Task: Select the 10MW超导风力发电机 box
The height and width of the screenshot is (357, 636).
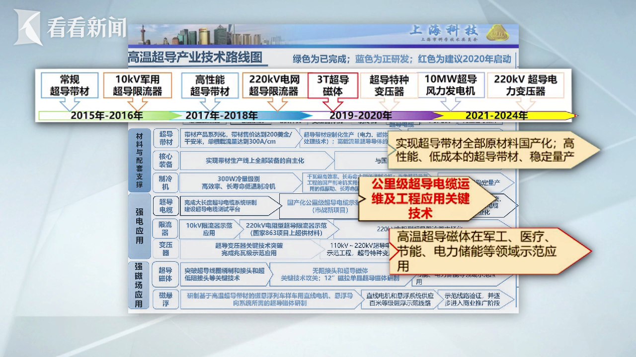Action: (x=451, y=85)
